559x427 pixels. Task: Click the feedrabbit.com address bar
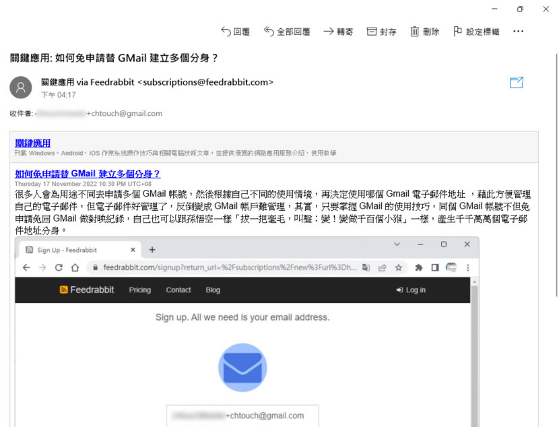[x=229, y=267]
